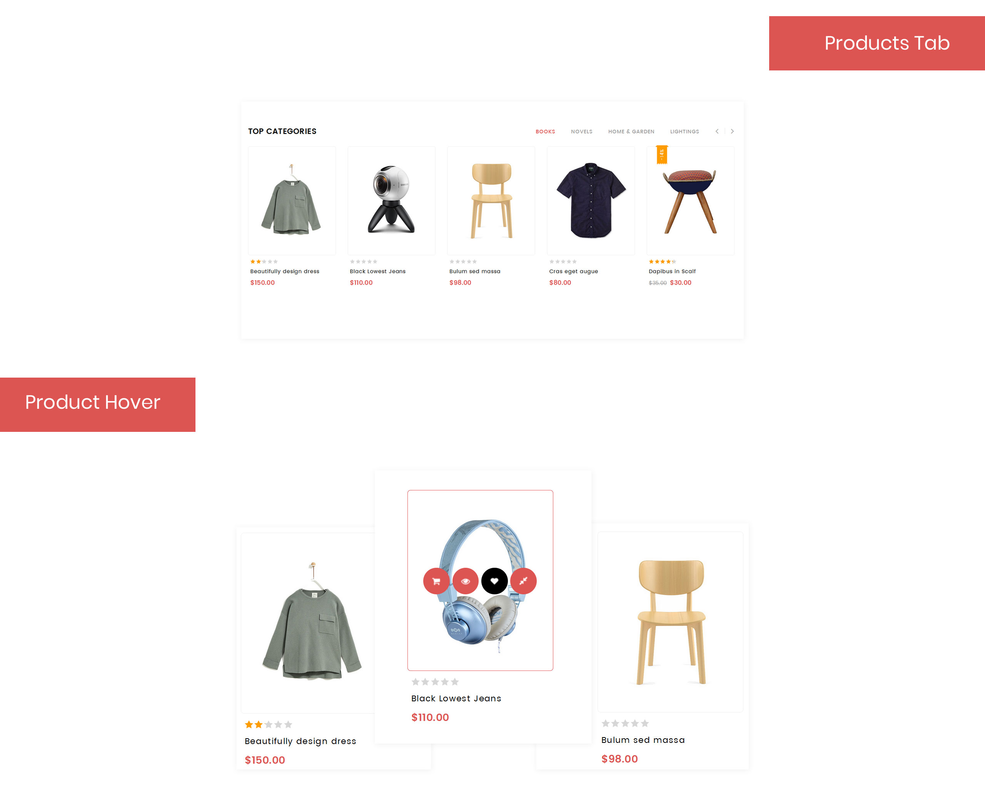Click the compare arrows icon on headphones

(524, 581)
